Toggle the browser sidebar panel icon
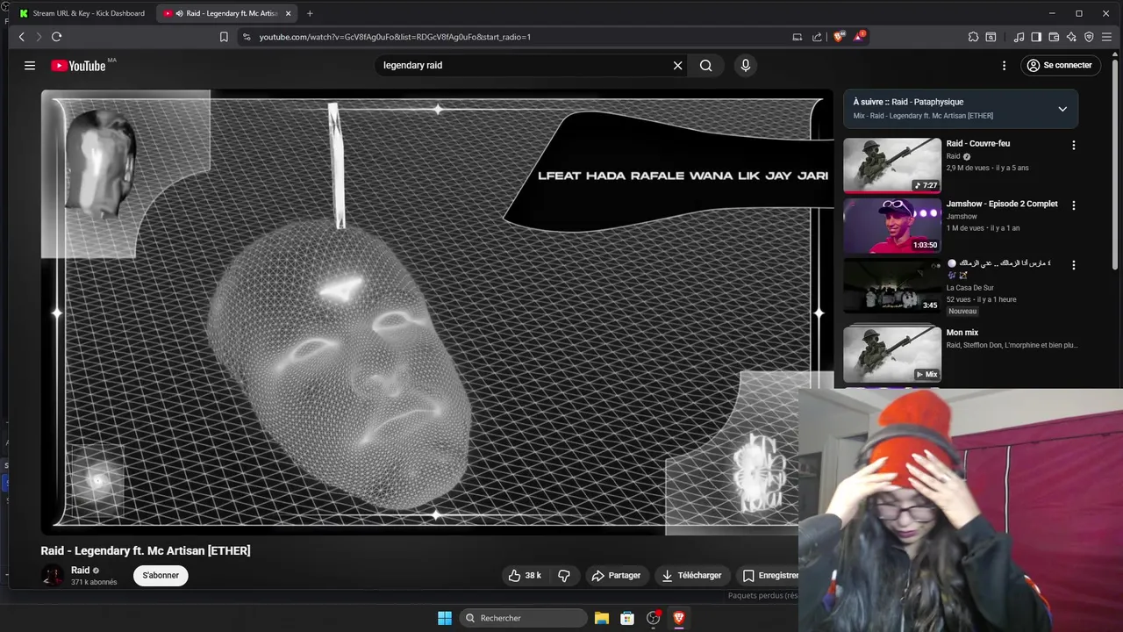This screenshot has width=1123, height=632. [x=1036, y=37]
